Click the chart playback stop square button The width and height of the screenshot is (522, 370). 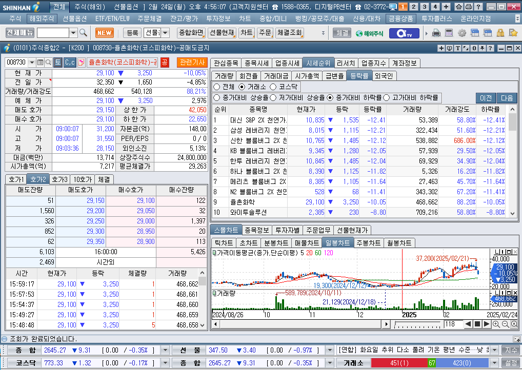coord(477,324)
